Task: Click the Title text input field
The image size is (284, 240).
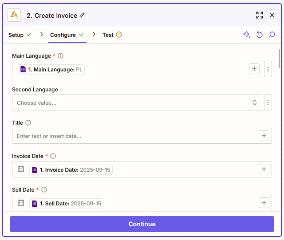Action: [135, 136]
